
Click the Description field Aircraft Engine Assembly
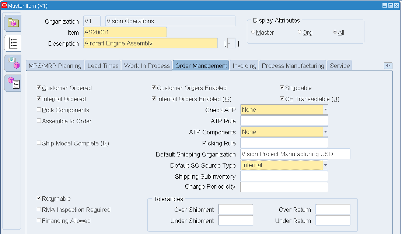click(x=151, y=43)
